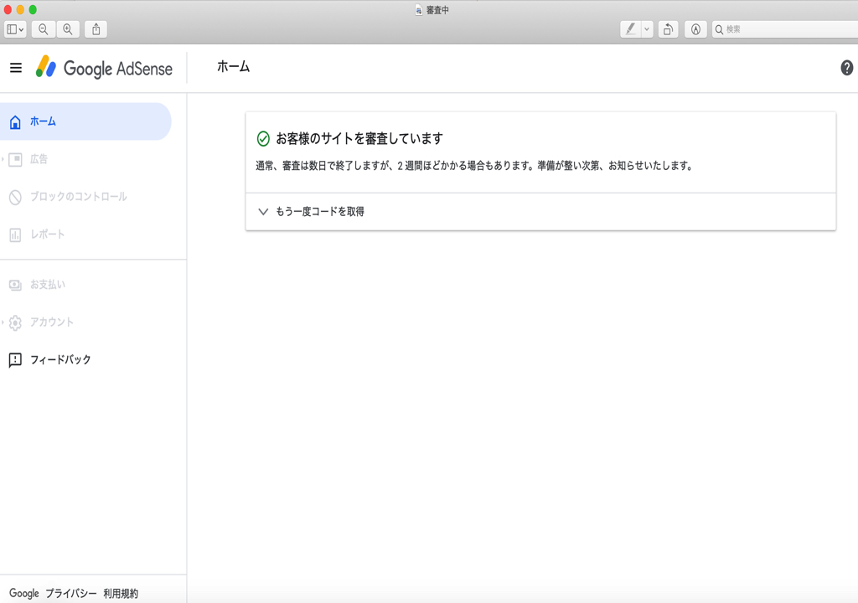Open the AdSense hamburger menu
This screenshot has height=603, width=858.
[x=16, y=68]
